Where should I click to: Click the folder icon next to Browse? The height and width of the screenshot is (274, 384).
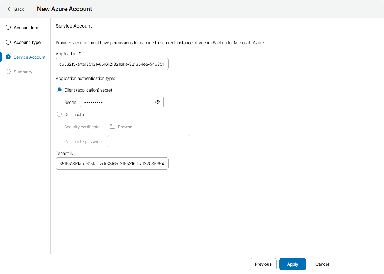tap(112, 126)
